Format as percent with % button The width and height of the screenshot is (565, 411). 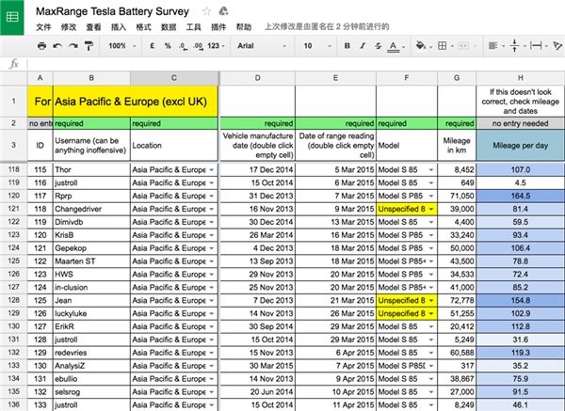pyautogui.click(x=168, y=46)
